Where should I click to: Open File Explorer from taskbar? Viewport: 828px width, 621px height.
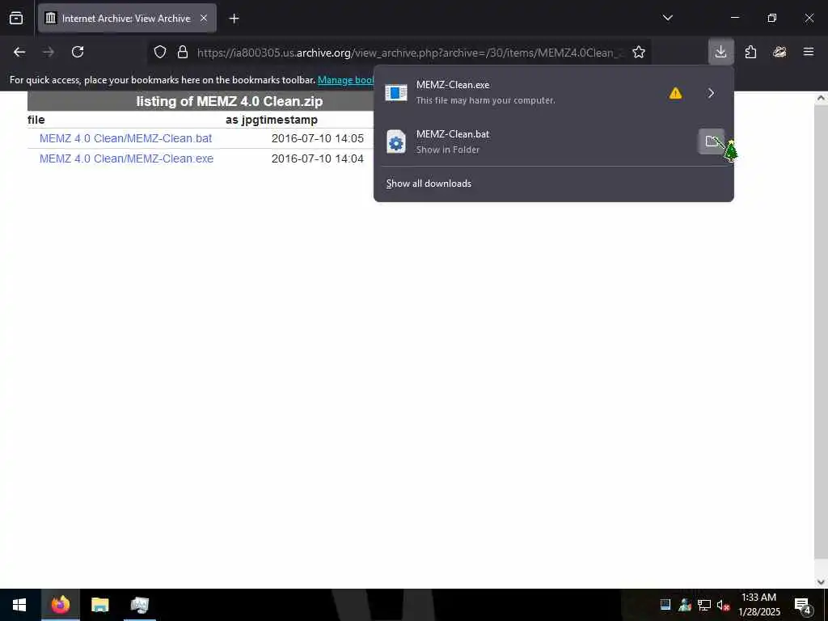point(99,605)
